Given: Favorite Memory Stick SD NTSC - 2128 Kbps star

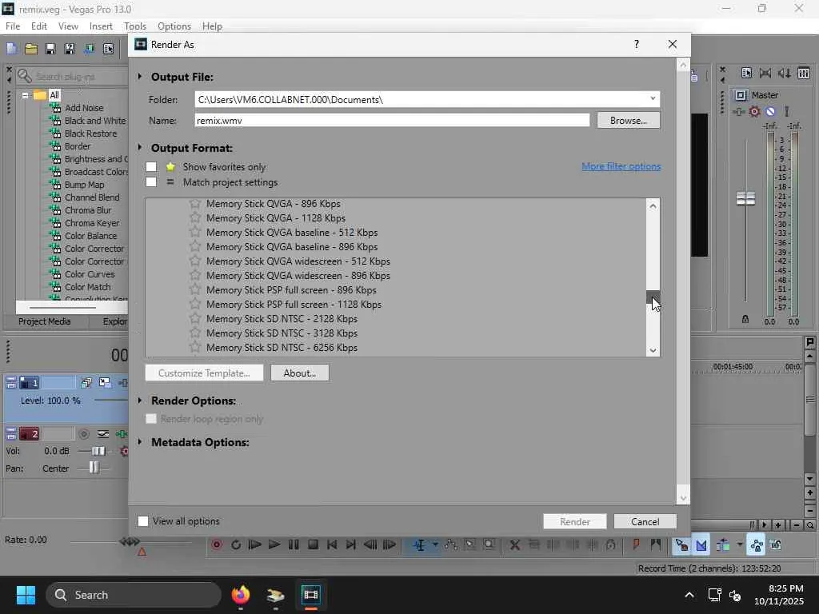Looking at the screenshot, I should 195,318.
